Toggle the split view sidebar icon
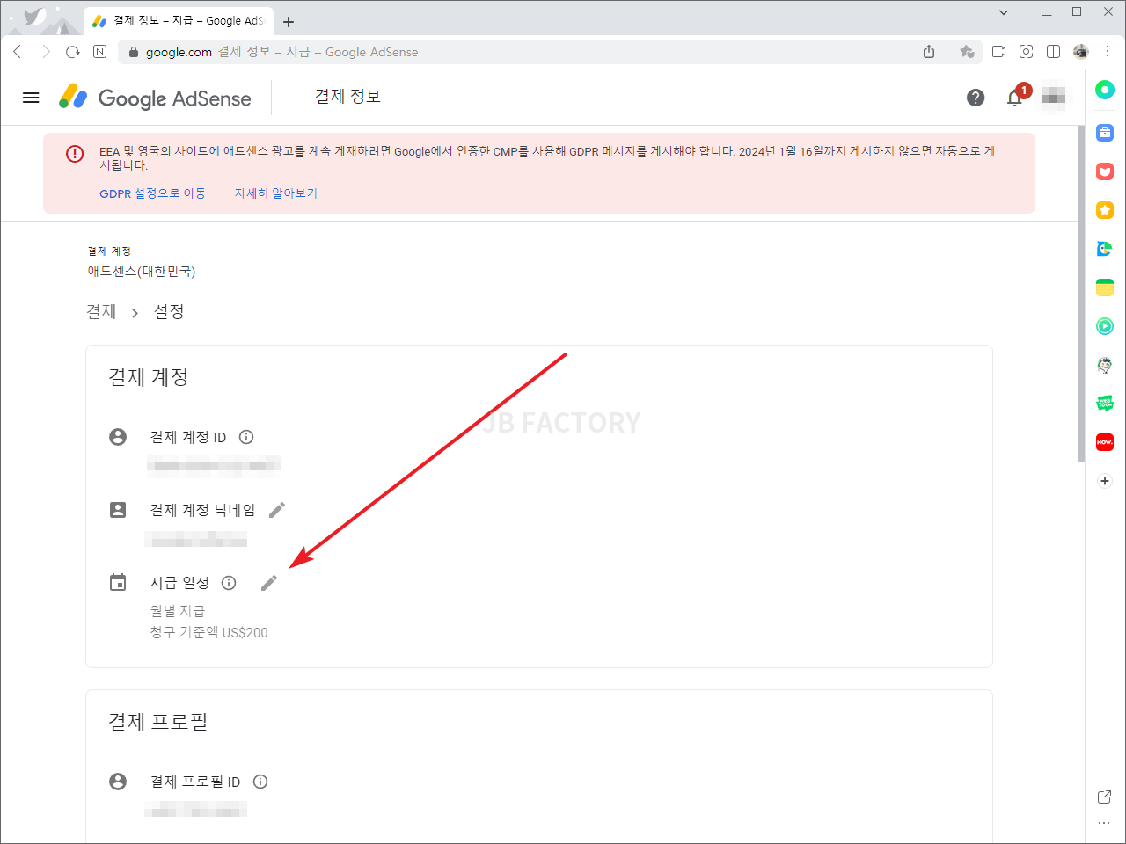This screenshot has width=1126, height=844. (1053, 52)
